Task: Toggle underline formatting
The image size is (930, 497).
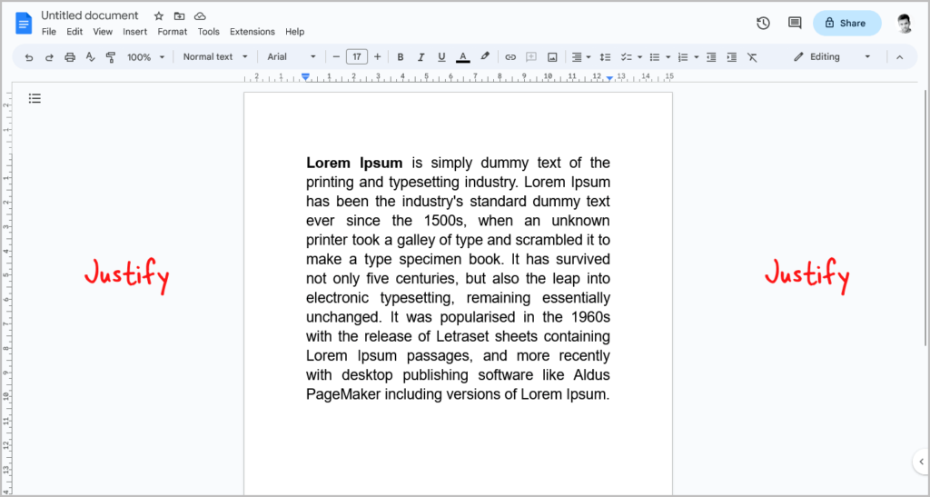Action: (441, 57)
